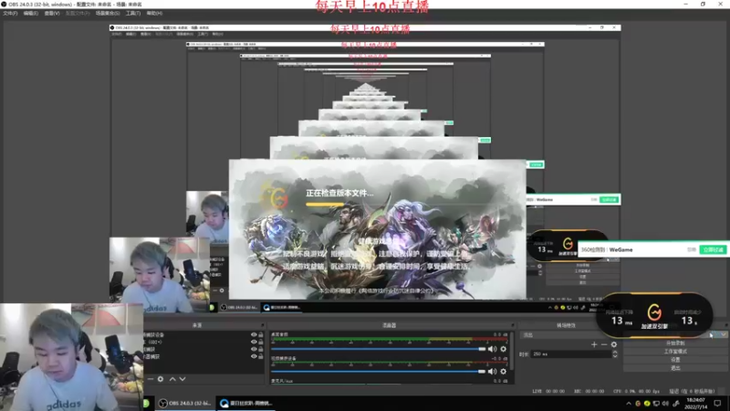
Task: Pop out the controls dock panel icon
Action: [x=725, y=325]
